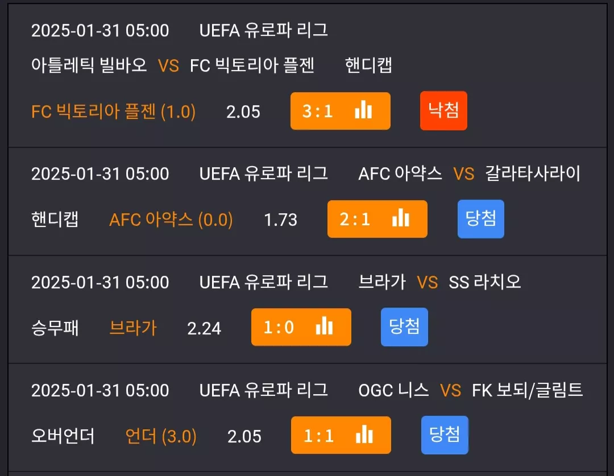Select the orange 브라가 pick

pyautogui.click(x=133, y=328)
